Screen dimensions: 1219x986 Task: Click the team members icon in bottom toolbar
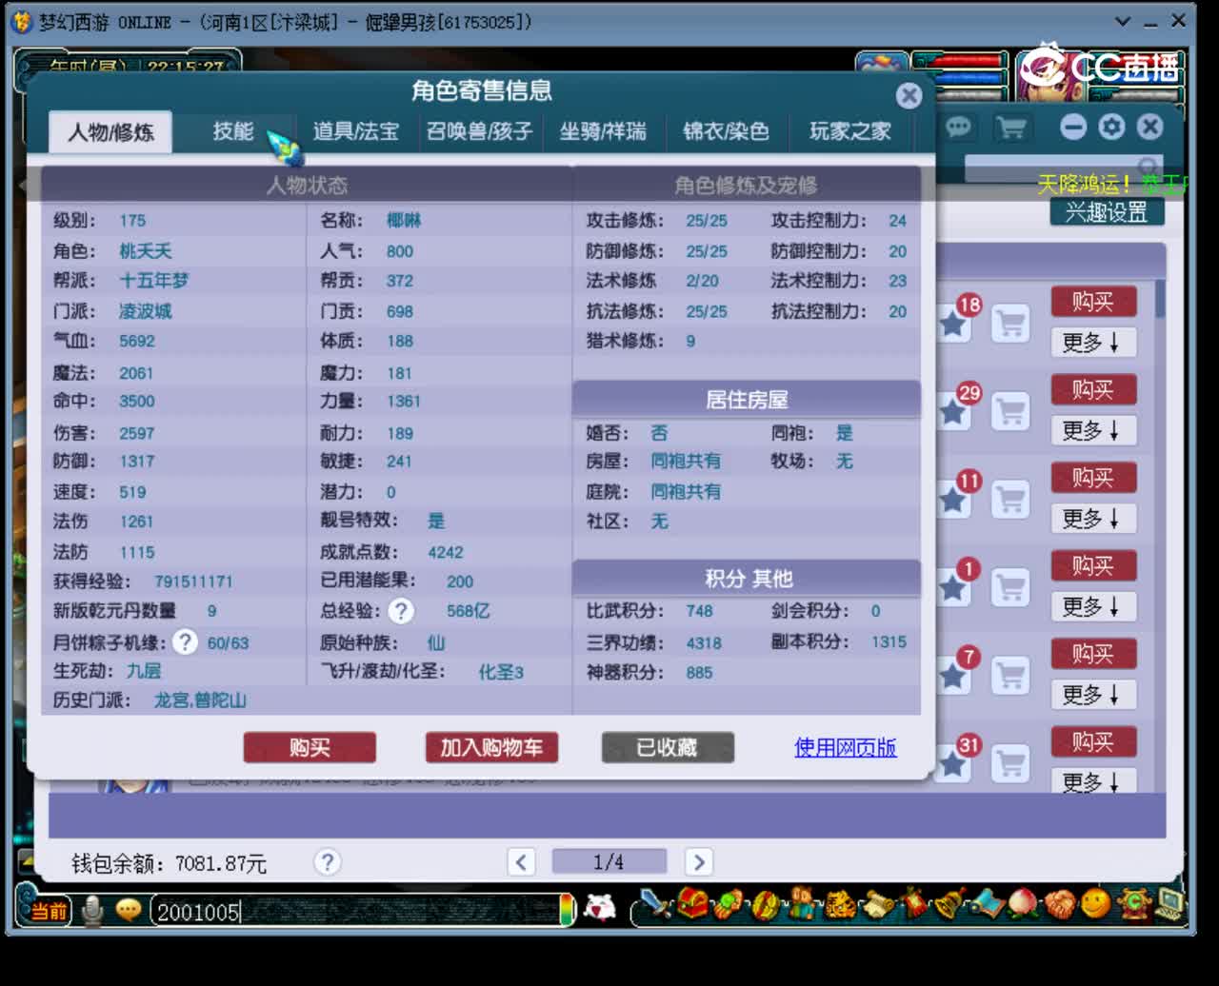click(x=802, y=903)
